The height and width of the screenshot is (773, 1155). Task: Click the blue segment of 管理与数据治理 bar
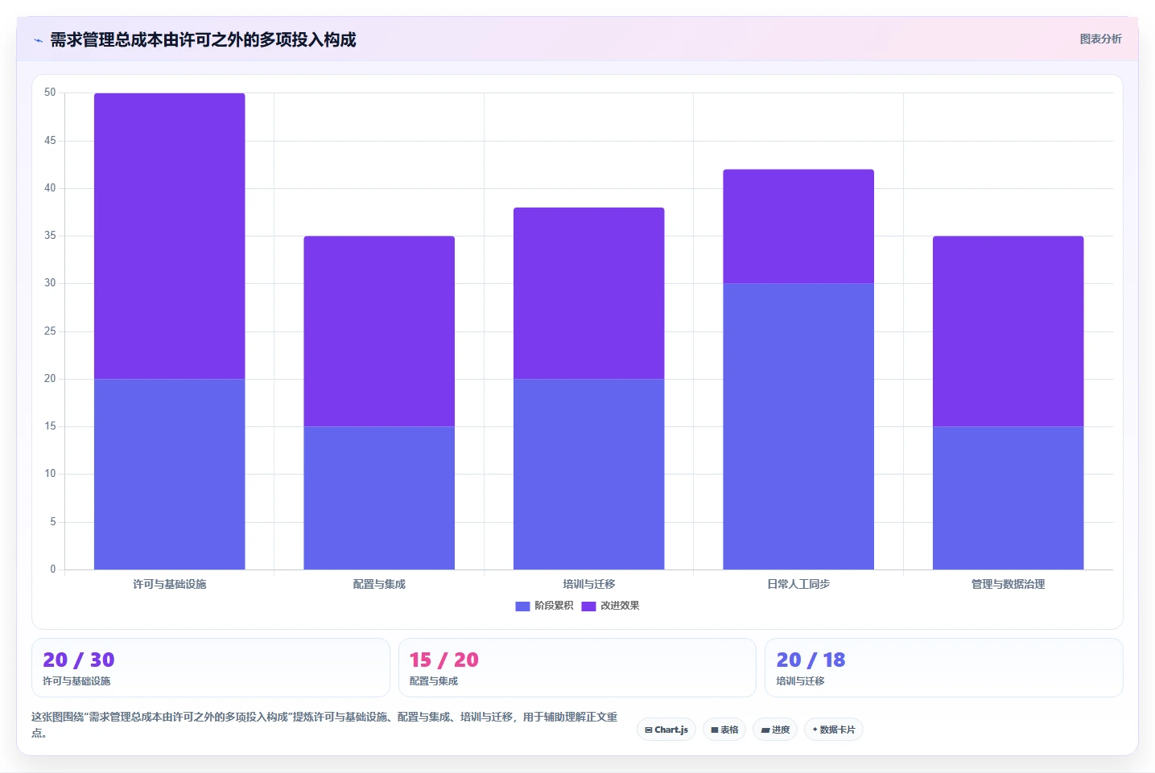1009,498
